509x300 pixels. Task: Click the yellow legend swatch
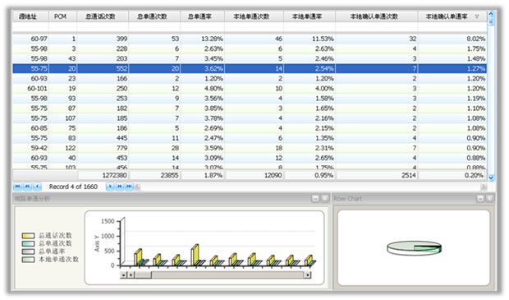pos(28,236)
